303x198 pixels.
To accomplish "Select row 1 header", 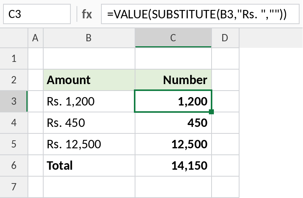I will coord(14,58).
